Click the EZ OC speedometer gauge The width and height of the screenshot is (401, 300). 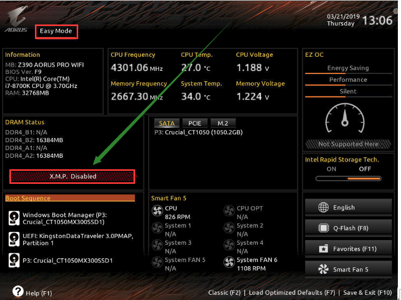pyautogui.click(x=345, y=118)
